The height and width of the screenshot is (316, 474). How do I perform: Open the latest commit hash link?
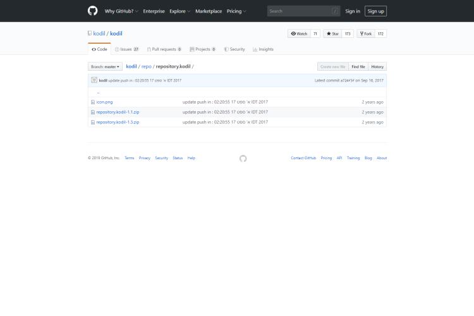pyautogui.click(x=347, y=80)
